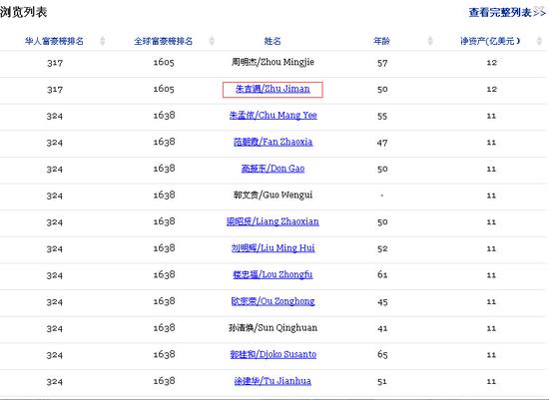This screenshot has height=400, width=549.
Task: Click net worth 11 in Don Gao row
Action: click(x=491, y=169)
